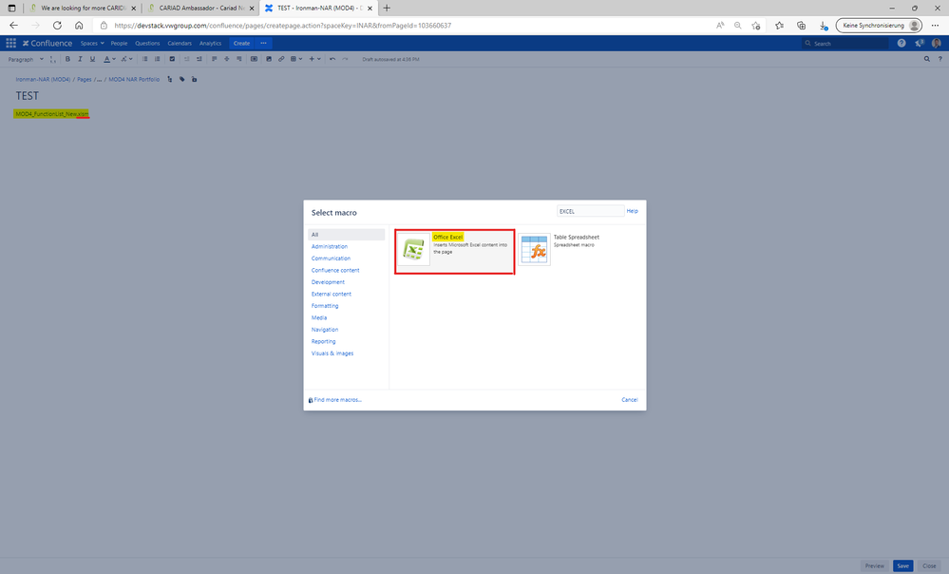Open the Paragraph style dropdown
The width and height of the screenshot is (949, 574).
click(26, 59)
